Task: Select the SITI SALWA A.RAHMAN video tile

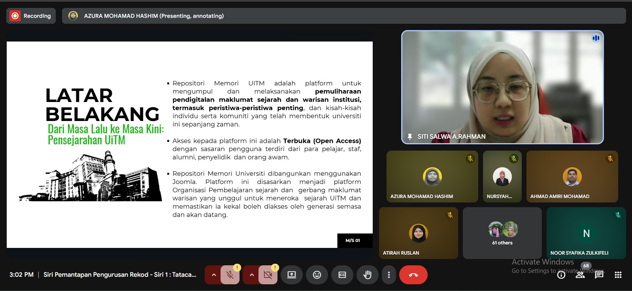Action: click(502, 87)
